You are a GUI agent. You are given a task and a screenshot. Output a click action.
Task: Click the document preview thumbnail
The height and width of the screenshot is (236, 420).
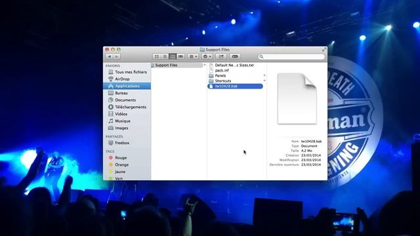[x=297, y=98]
